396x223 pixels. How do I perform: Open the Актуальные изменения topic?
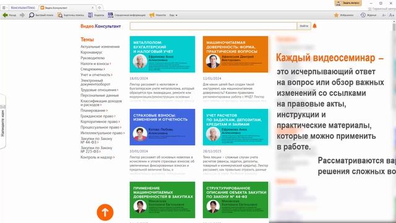tap(100, 46)
